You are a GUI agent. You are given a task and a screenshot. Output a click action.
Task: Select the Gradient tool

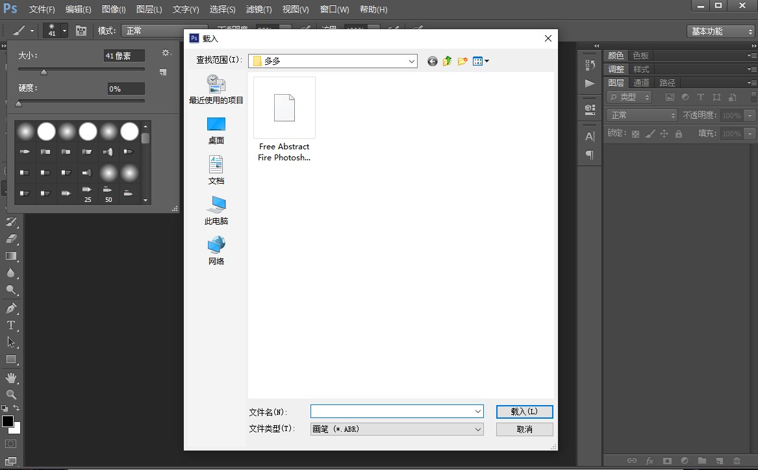tap(11, 256)
